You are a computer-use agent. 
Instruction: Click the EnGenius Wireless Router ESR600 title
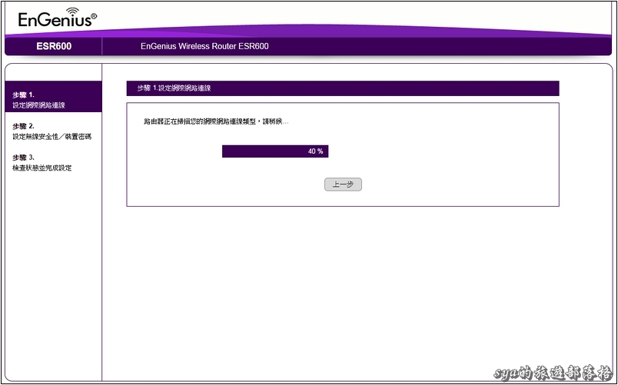click(x=204, y=46)
